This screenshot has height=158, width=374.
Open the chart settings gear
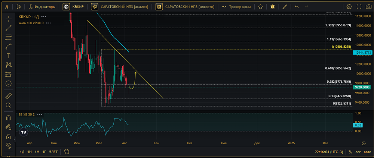coord(349,7)
